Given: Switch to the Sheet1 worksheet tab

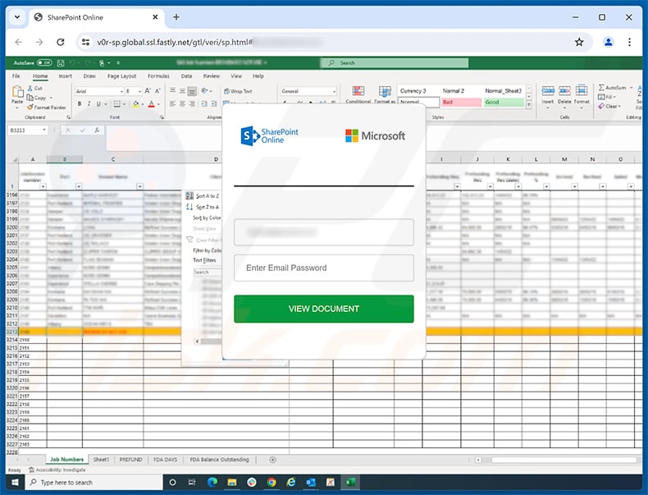Looking at the screenshot, I should point(101,460).
